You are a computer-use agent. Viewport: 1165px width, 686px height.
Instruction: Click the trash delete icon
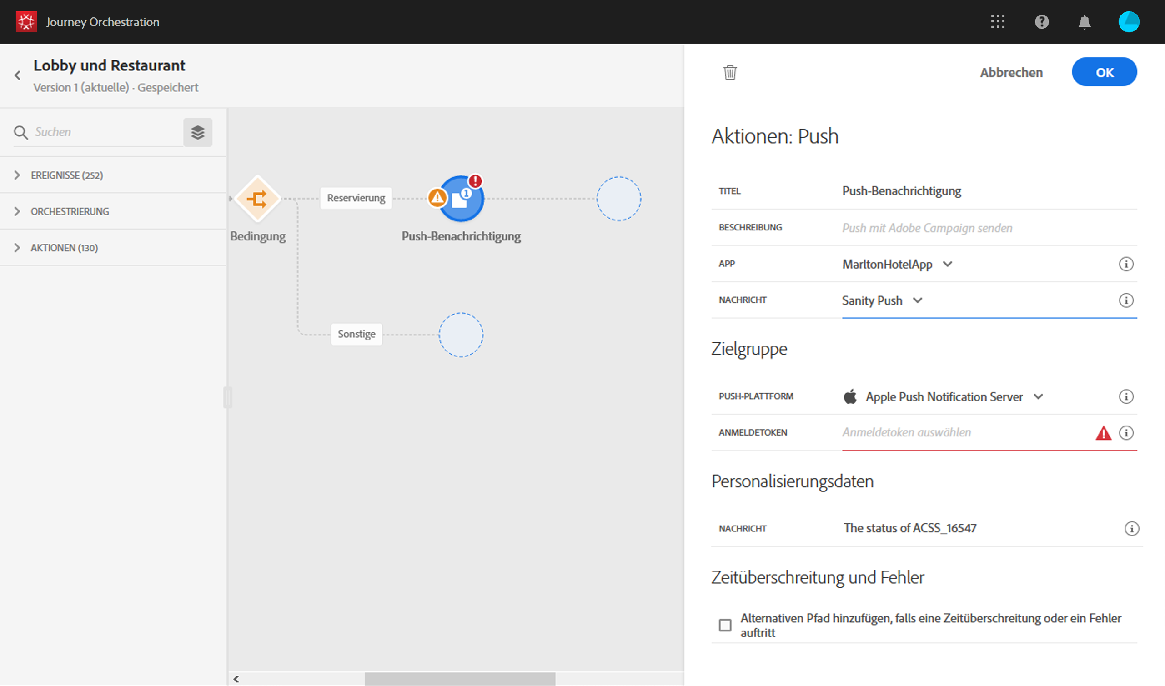[730, 73]
